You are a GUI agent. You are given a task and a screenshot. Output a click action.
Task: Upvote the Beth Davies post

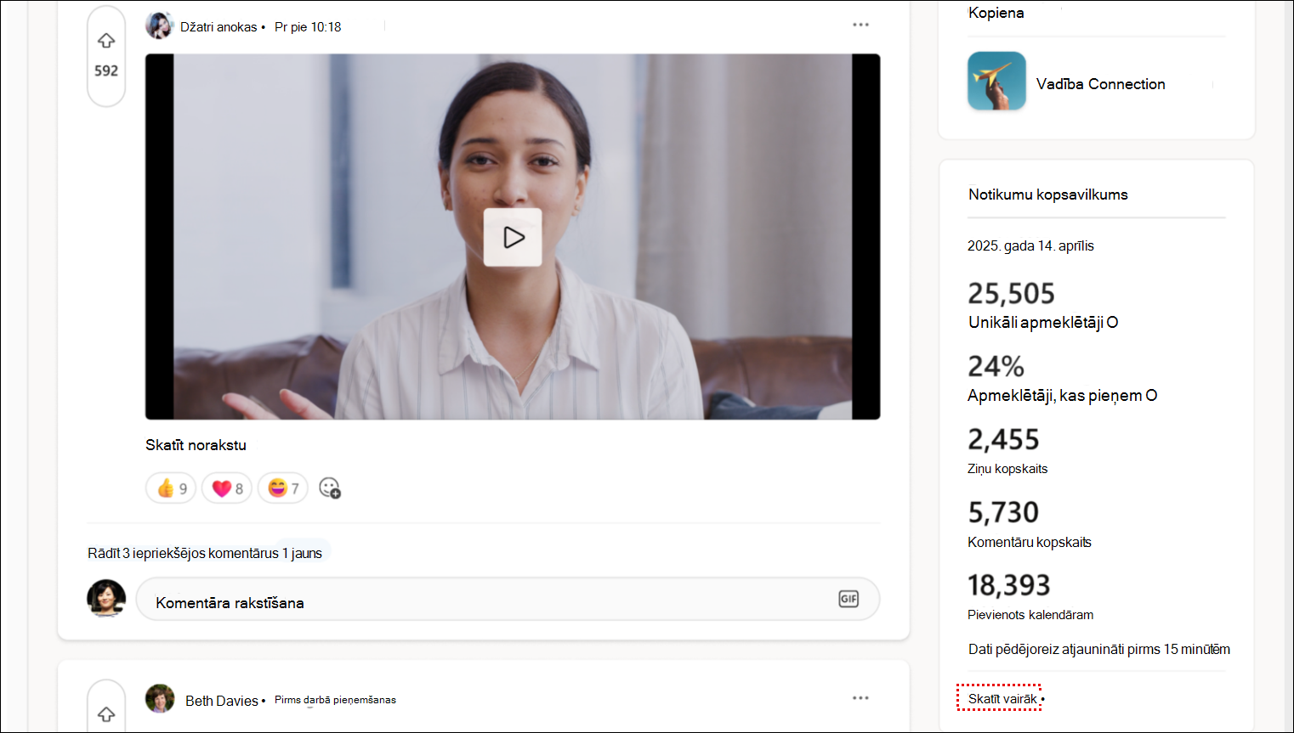pyautogui.click(x=106, y=714)
